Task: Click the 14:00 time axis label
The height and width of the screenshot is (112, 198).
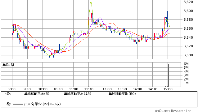Action: [137, 89]
